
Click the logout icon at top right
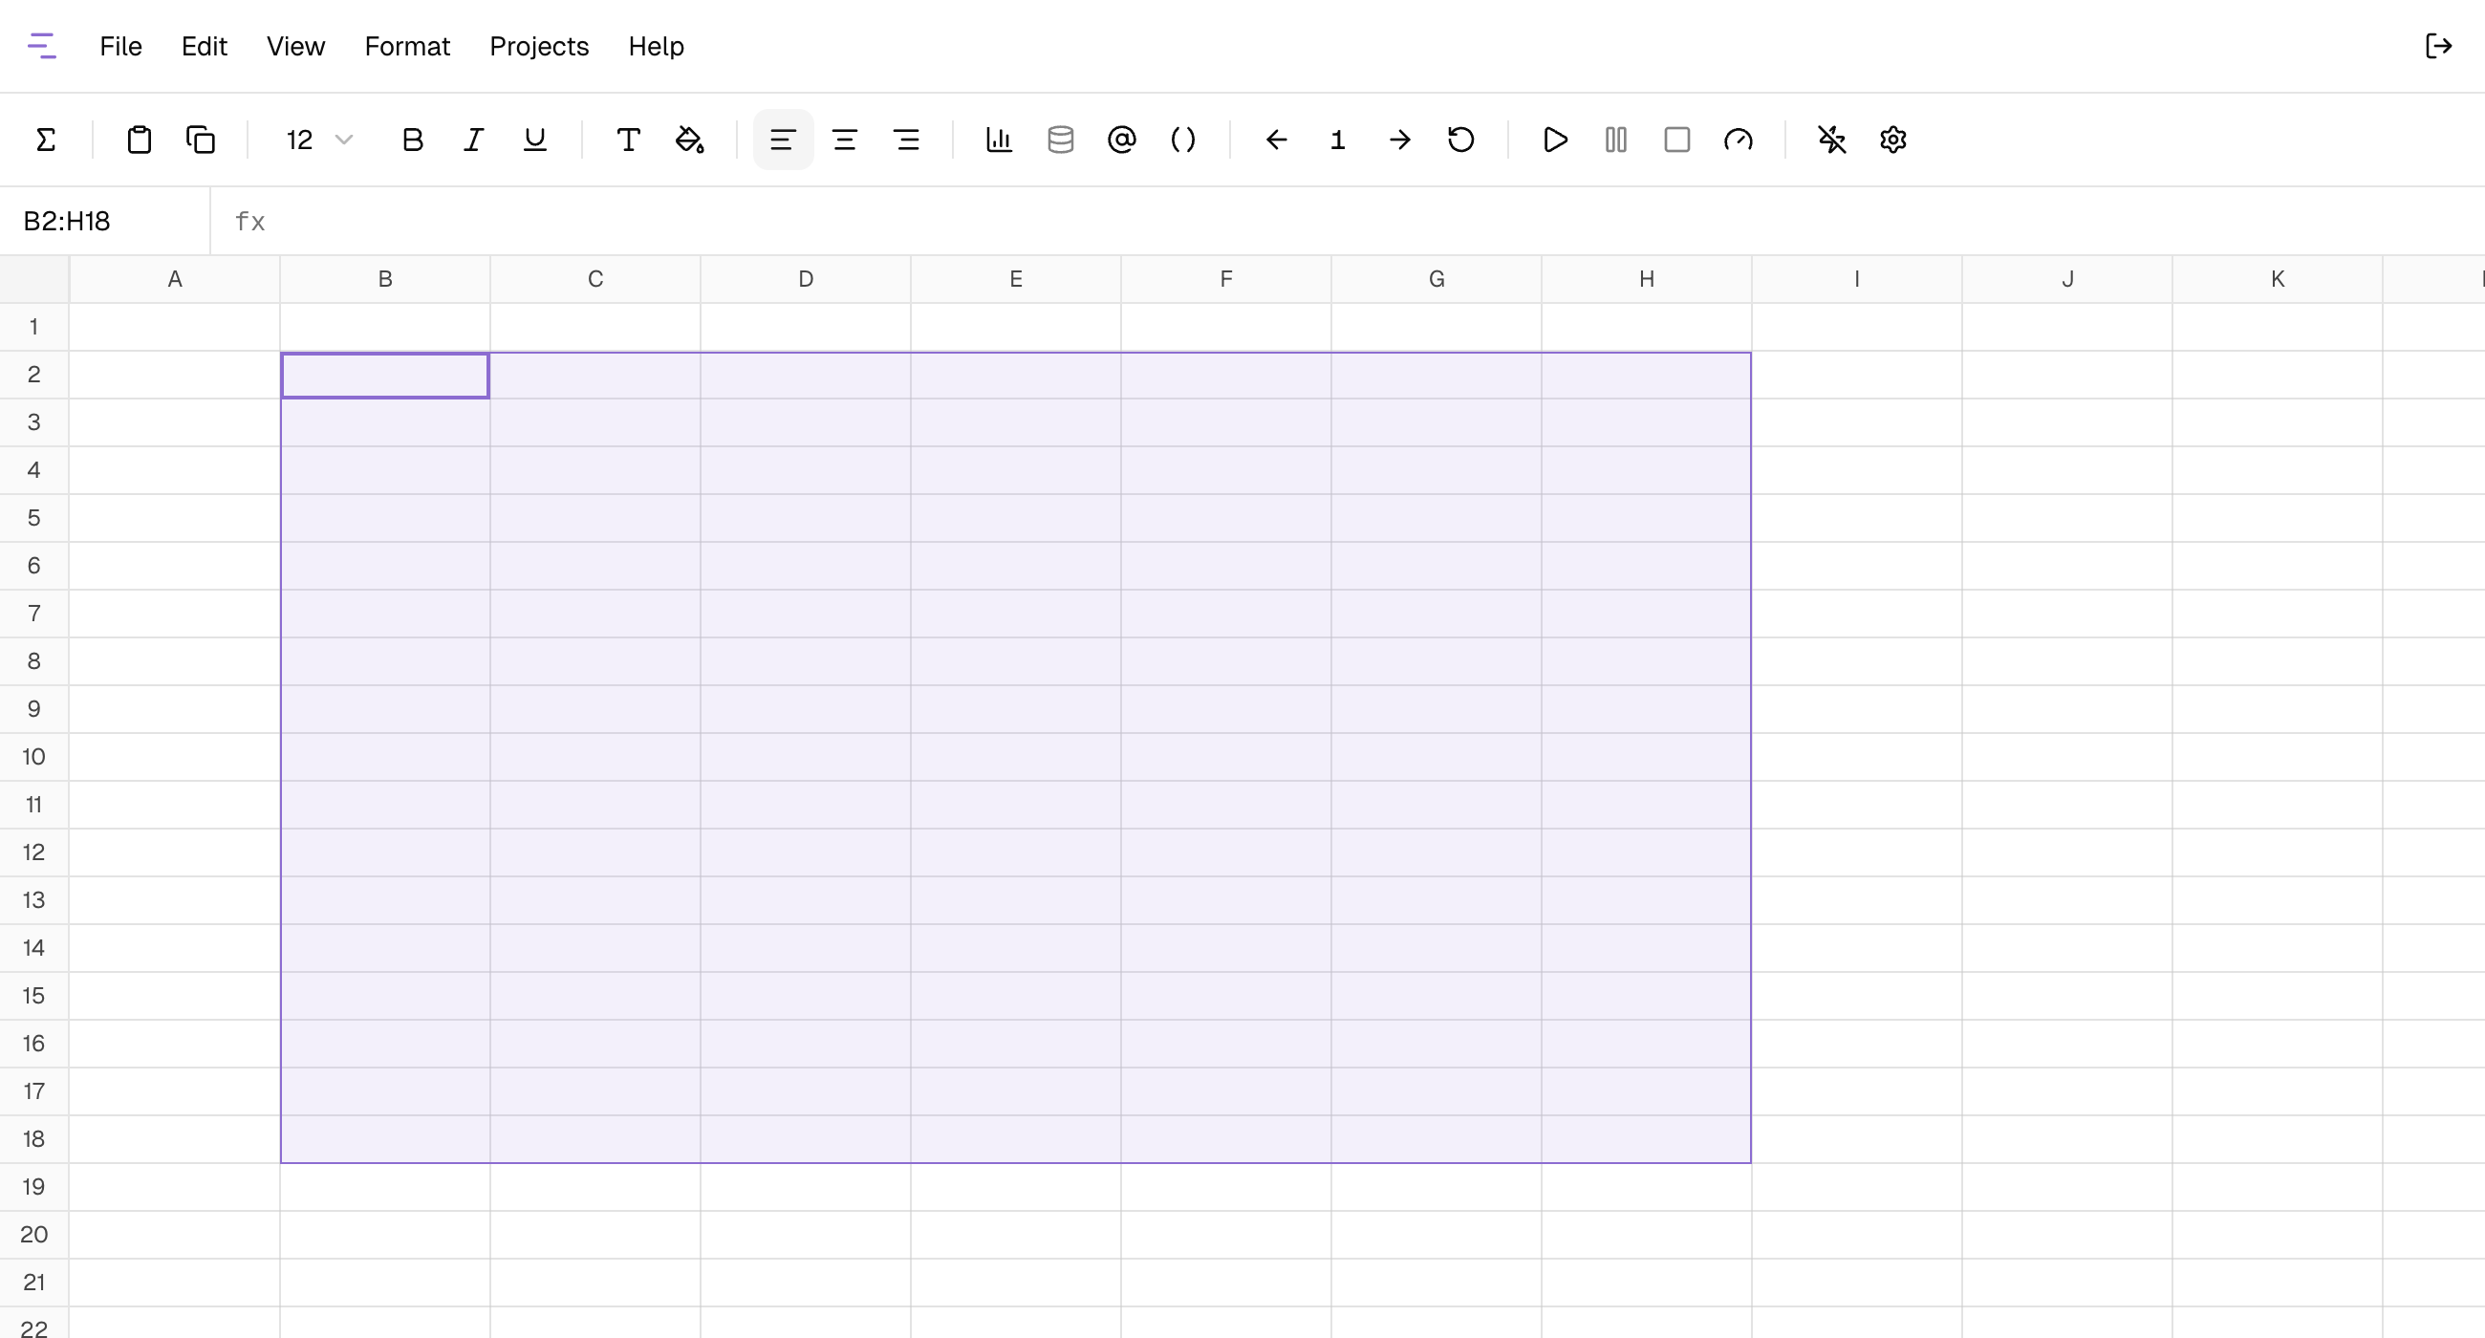[x=2438, y=46]
